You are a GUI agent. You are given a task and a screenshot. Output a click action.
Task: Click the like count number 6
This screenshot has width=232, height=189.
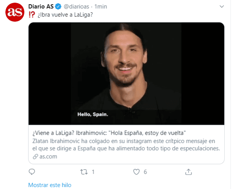(x=145, y=172)
